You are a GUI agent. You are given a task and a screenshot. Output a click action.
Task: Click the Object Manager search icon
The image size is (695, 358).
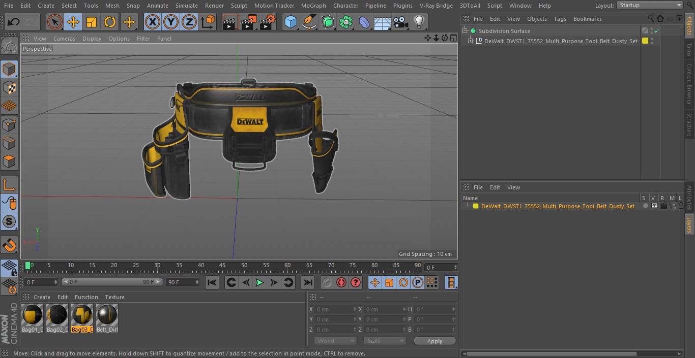(x=651, y=18)
